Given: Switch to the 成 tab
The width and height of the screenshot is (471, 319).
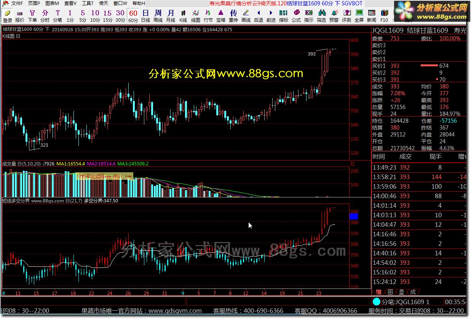Looking at the screenshot, I should click(413, 292).
